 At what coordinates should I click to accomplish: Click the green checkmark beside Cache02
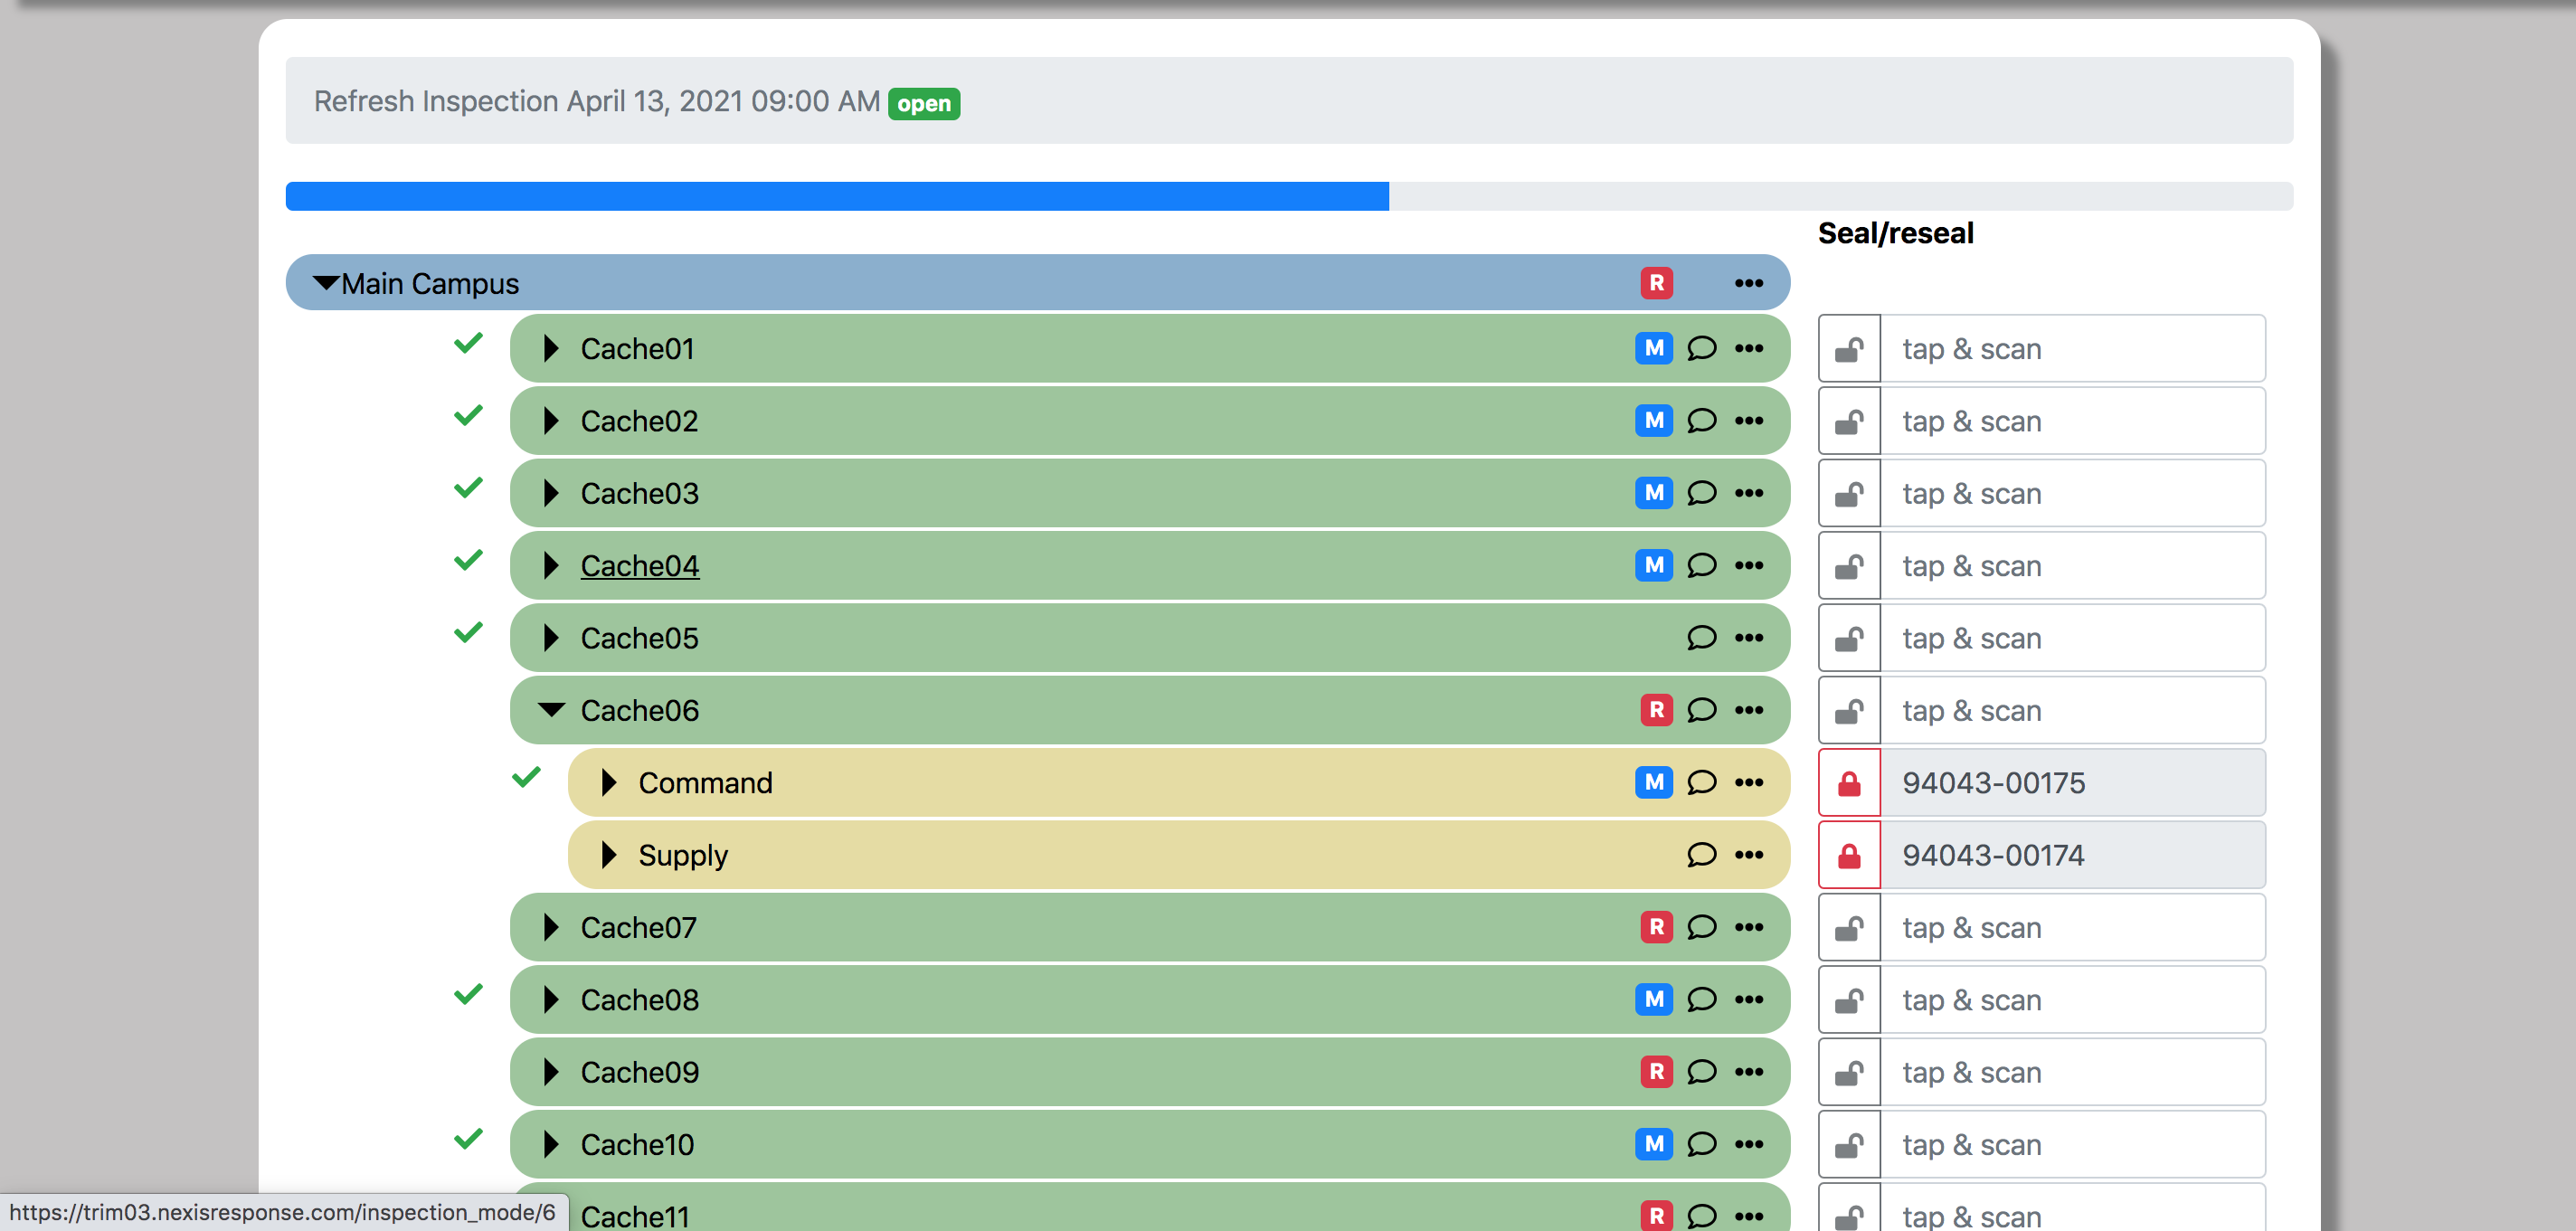(x=468, y=415)
